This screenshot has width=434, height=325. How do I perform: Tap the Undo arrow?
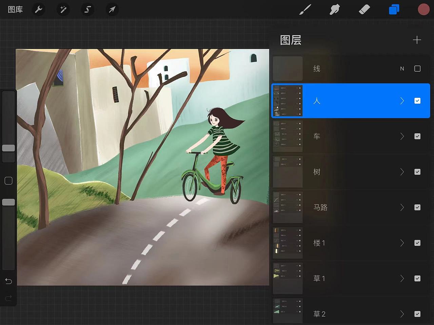8,281
